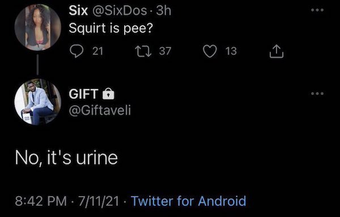The height and width of the screenshot is (217, 340).
Task: Click the 3h timestamp on Six's tweet
Action: (164, 10)
